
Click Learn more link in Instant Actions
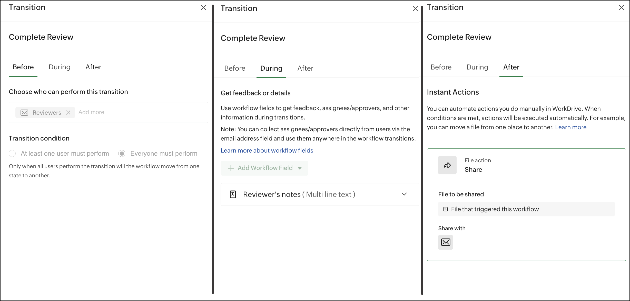pyautogui.click(x=571, y=127)
